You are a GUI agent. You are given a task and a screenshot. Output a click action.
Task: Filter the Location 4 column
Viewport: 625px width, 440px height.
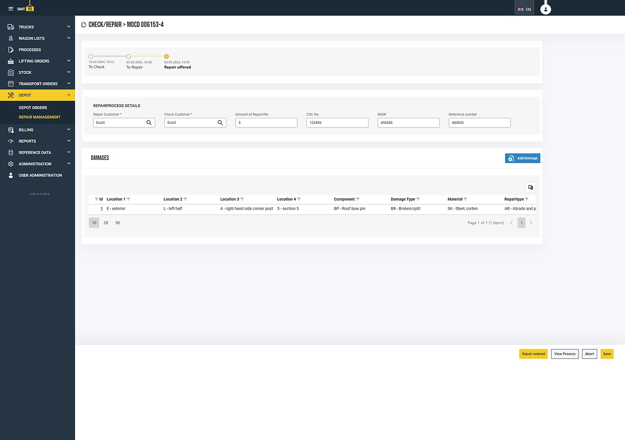tap(299, 199)
